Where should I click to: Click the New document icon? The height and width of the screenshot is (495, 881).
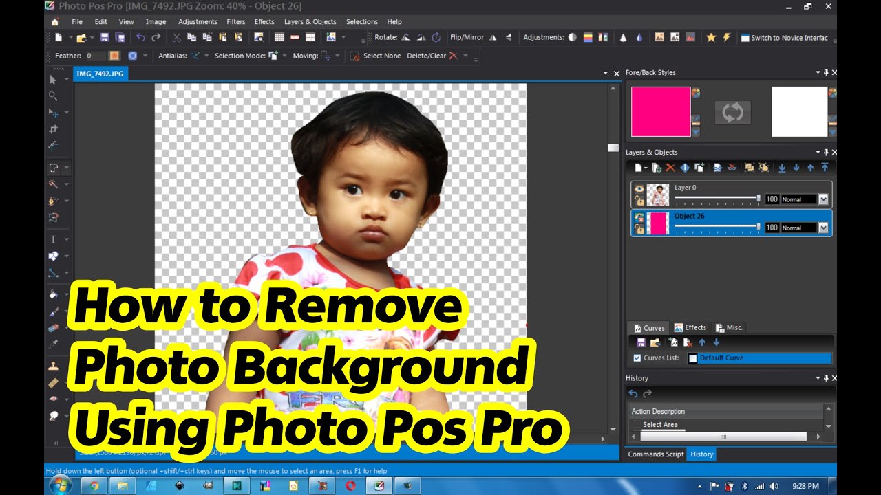59,38
